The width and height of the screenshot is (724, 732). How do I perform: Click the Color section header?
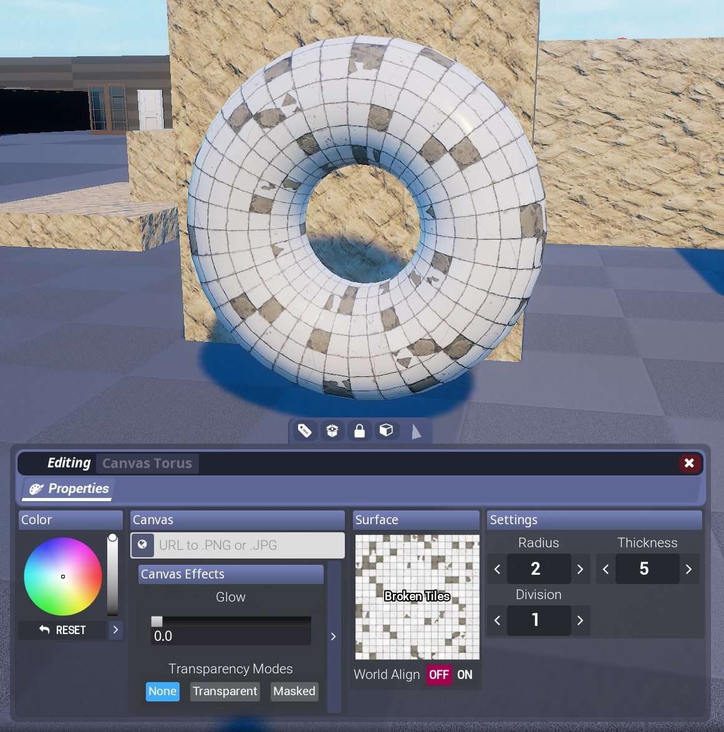click(71, 520)
